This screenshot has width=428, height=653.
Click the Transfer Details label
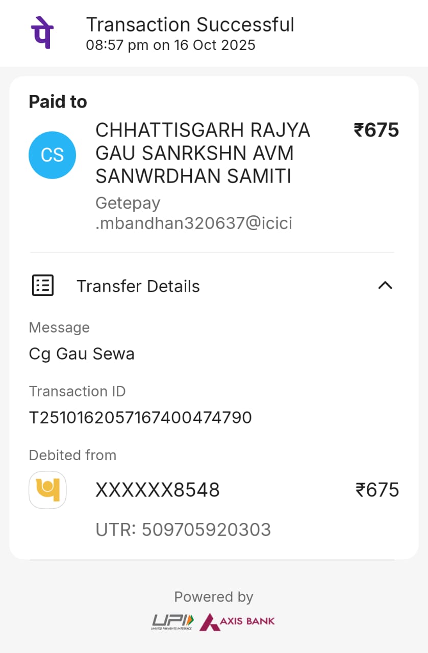(x=138, y=286)
